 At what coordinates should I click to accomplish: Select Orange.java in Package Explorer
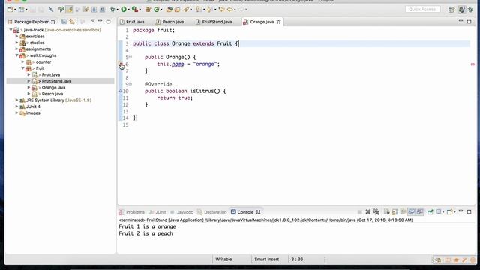click(53, 88)
